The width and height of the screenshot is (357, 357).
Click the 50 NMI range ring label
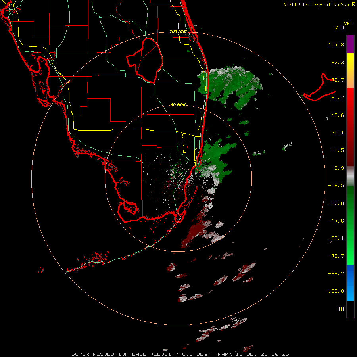(x=178, y=105)
